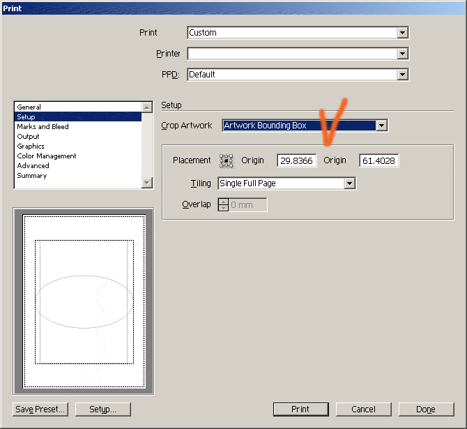Click the Cancel button
467x429 pixels.
pos(363,409)
